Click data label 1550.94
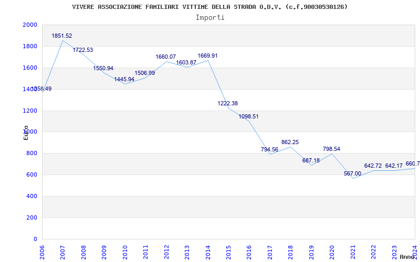This screenshot has height=262, width=420. tap(103, 69)
